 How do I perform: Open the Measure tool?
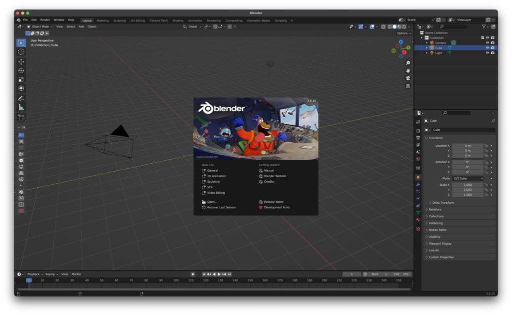tap(21, 108)
